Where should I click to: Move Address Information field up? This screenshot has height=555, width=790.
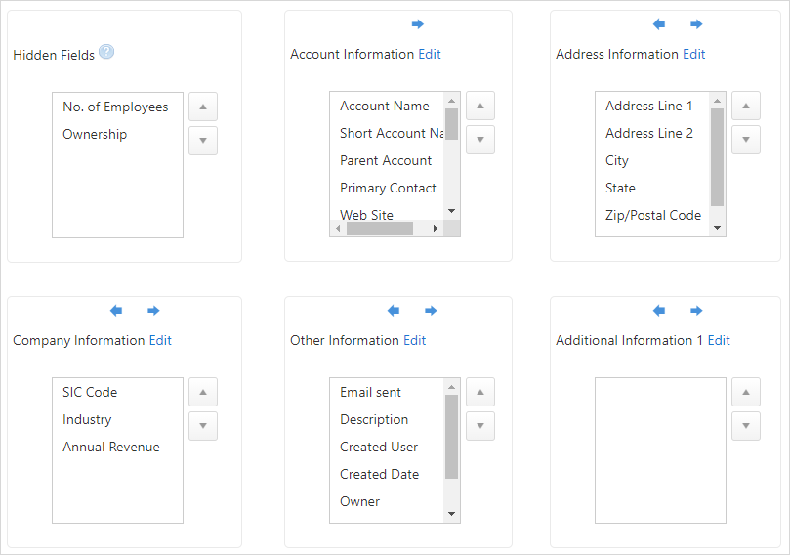746,106
